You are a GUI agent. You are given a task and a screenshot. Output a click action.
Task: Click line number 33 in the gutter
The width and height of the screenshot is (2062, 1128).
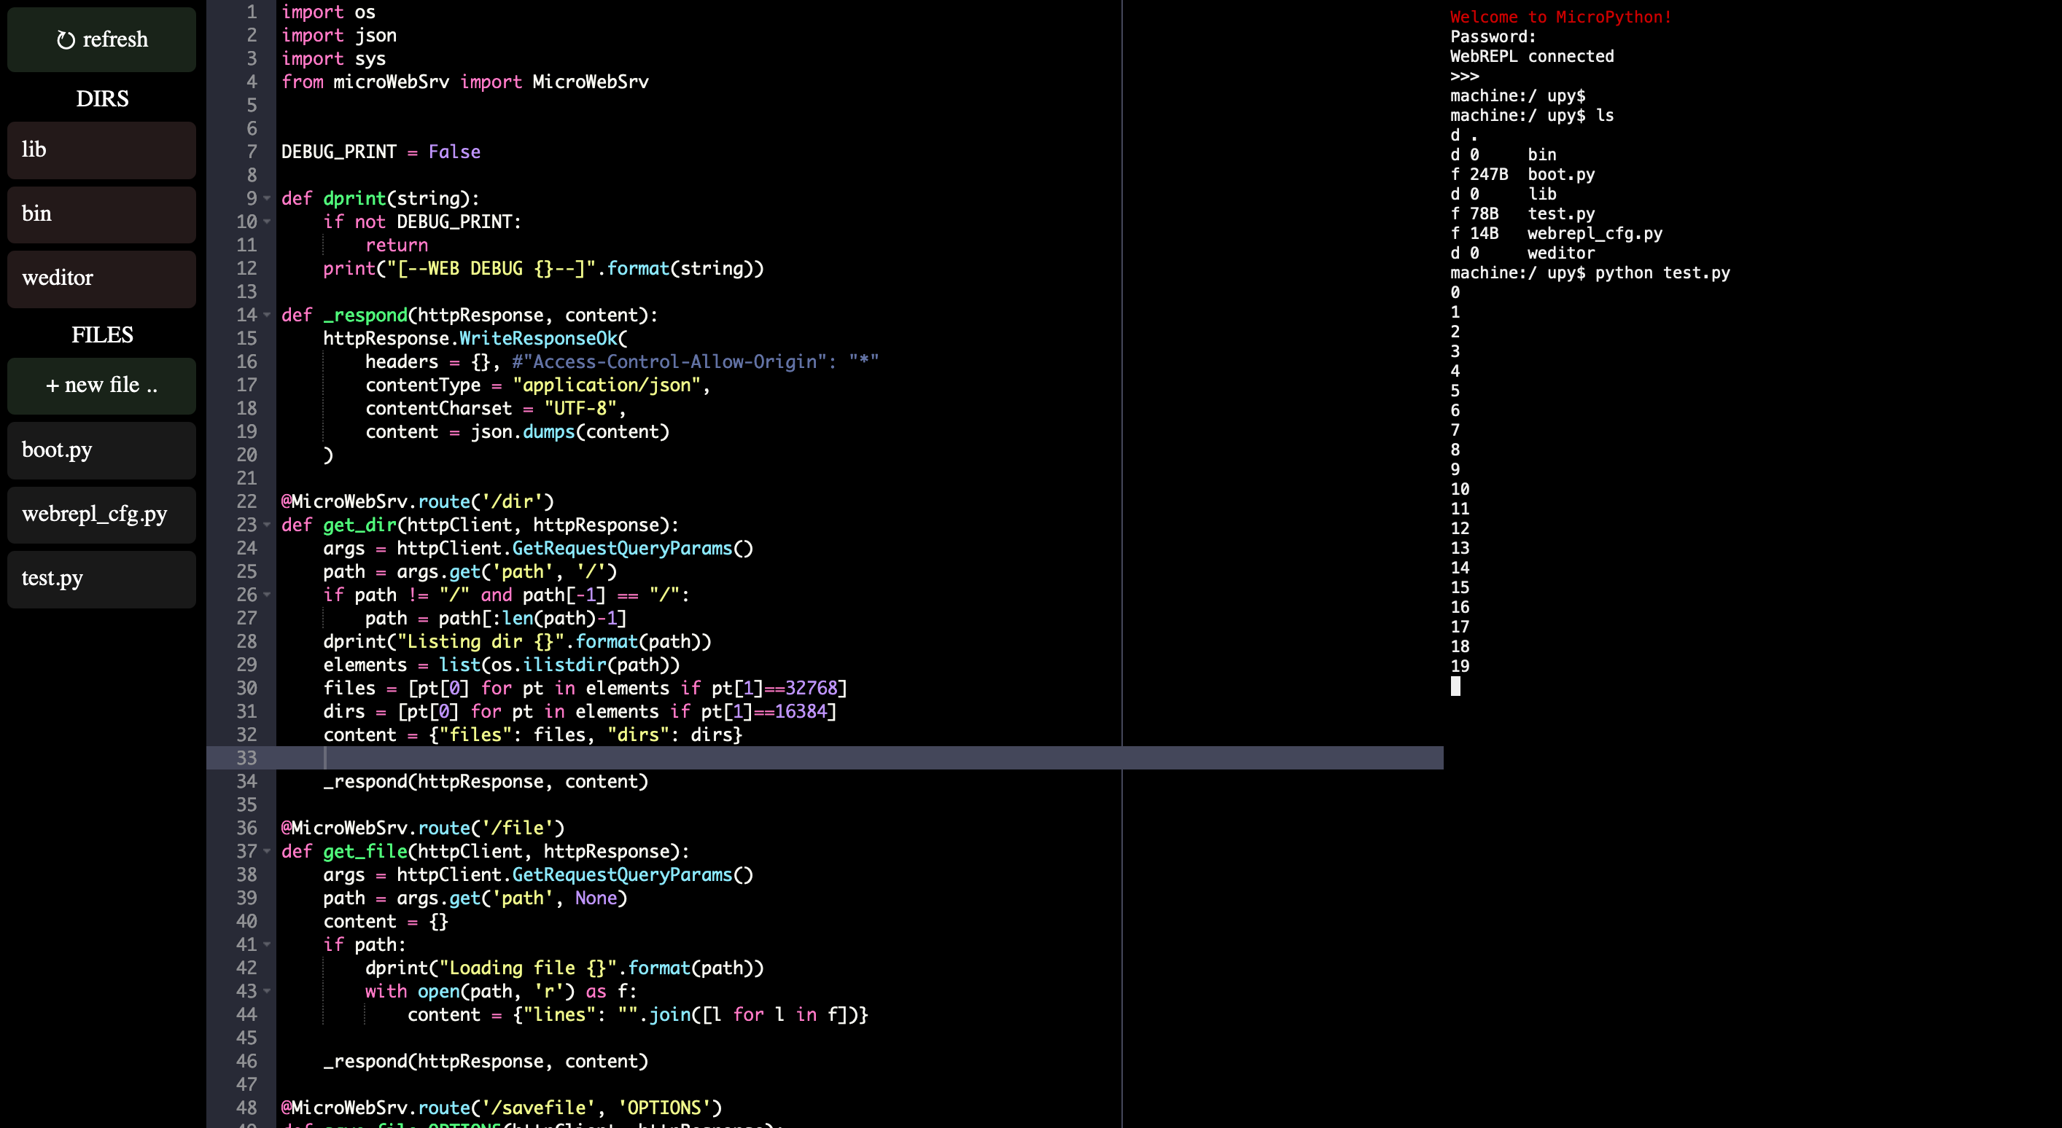246,758
